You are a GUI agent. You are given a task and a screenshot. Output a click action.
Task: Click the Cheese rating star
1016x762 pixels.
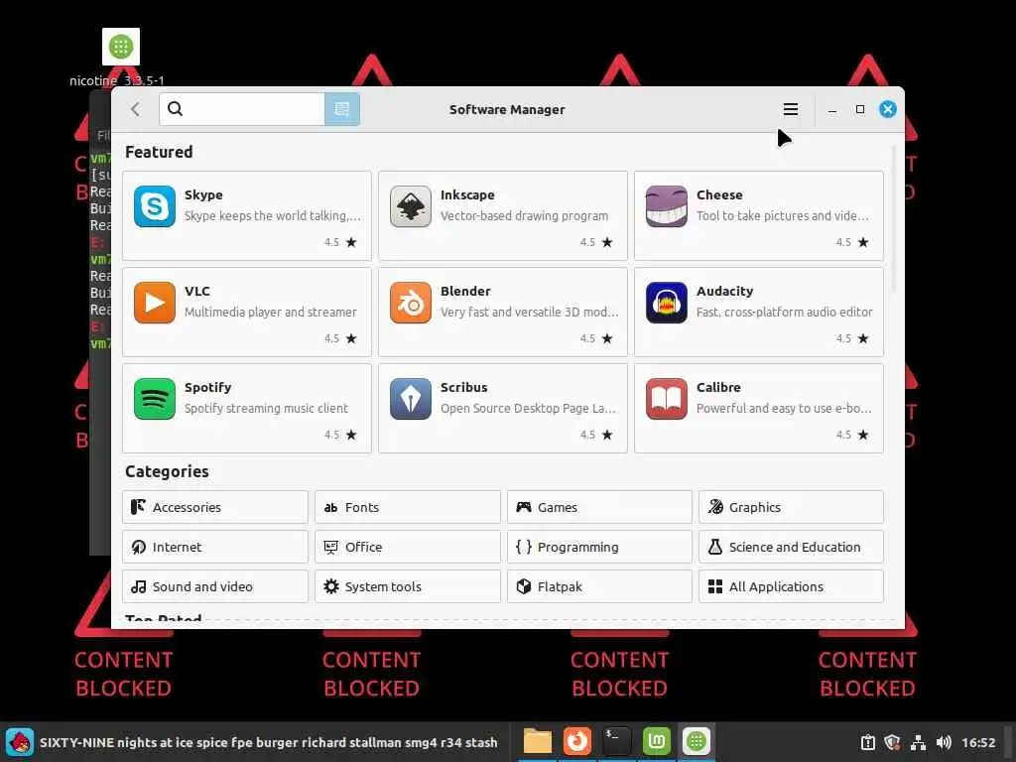pos(863,242)
